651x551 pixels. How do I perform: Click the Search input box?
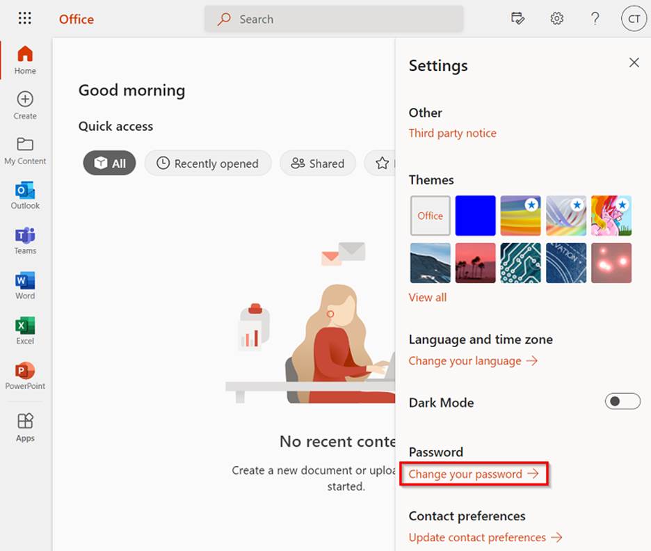[334, 19]
